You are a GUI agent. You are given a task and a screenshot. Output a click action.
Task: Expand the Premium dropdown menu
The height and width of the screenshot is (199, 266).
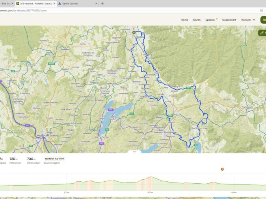[248, 20]
